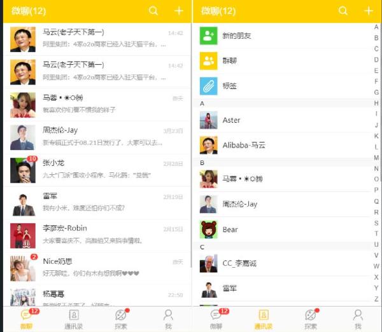Tap plus icon in right contacts screen header
The height and width of the screenshot is (332, 382).
coord(369,11)
